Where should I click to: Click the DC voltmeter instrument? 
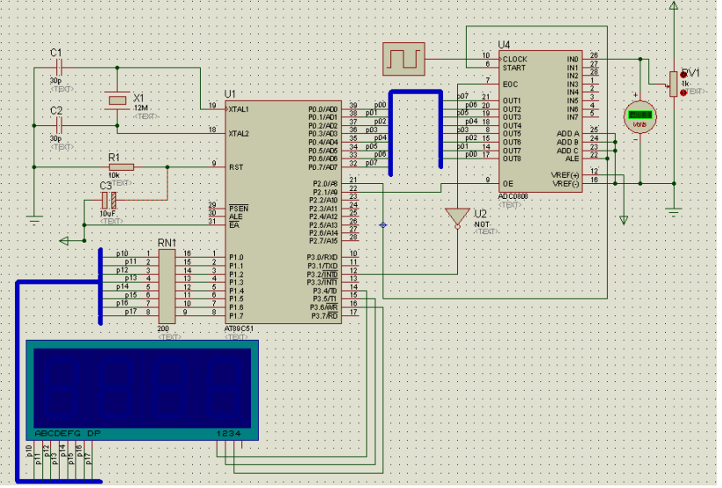click(640, 116)
